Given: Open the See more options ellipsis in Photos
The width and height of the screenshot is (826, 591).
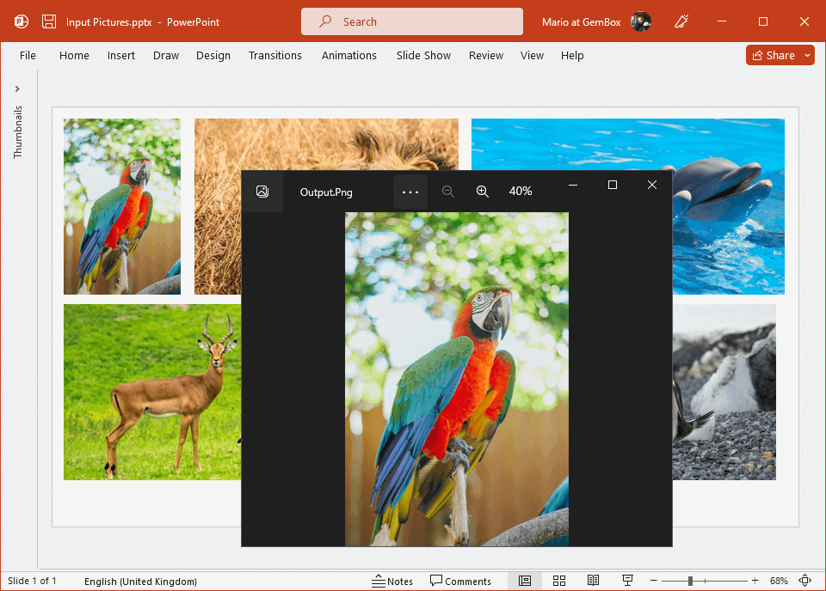Looking at the screenshot, I should click(x=410, y=192).
